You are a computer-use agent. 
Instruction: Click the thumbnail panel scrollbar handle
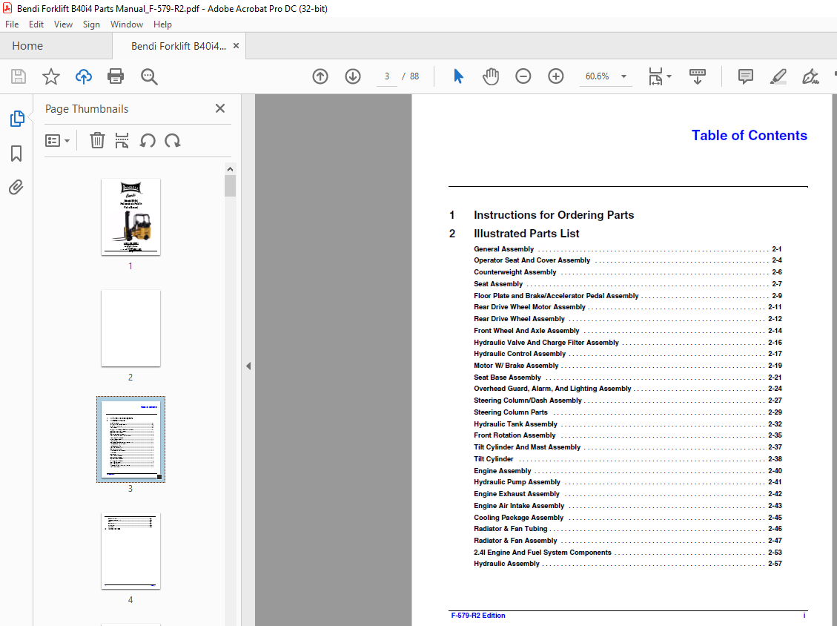230,186
